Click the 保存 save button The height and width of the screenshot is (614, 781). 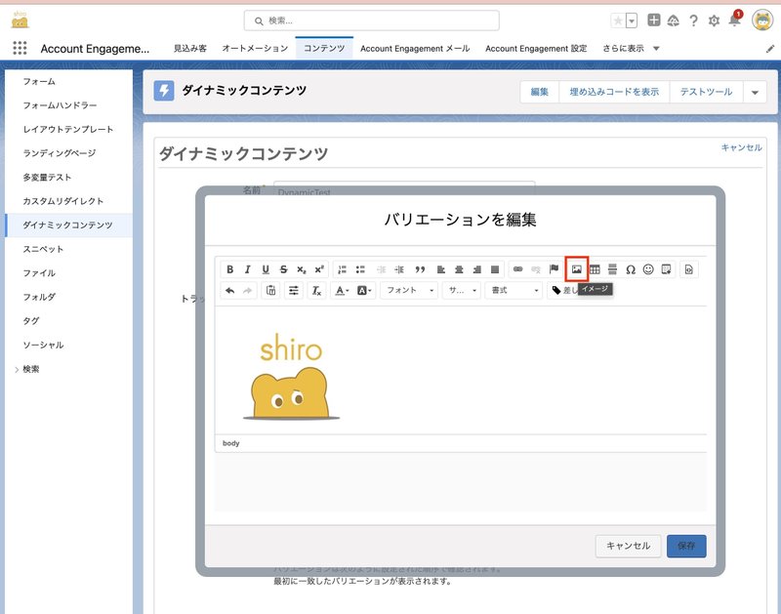click(x=686, y=546)
